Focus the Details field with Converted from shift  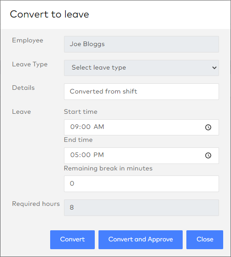pos(141,92)
